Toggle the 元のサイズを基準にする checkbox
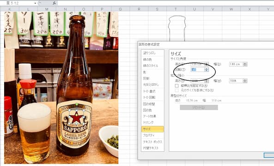The width and height of the screenshot is (274, 166). (177, 90)
